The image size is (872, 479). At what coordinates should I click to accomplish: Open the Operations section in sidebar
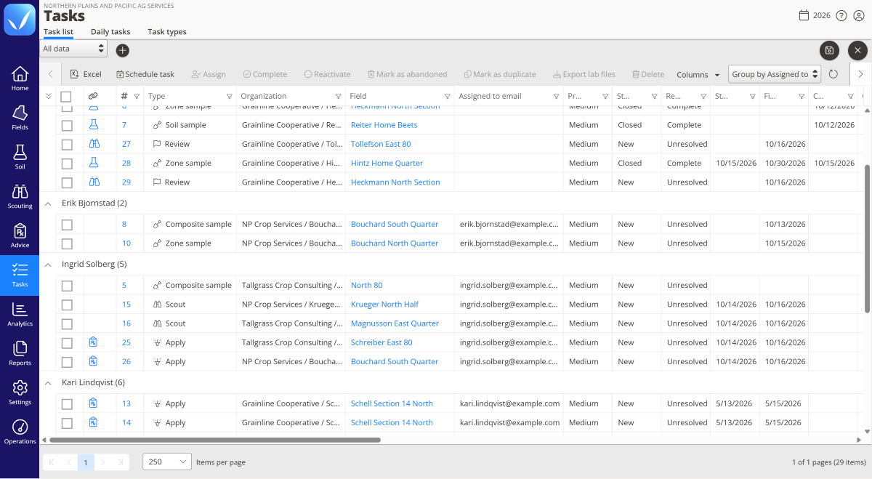pyautogui.click(x=20, y=432)
